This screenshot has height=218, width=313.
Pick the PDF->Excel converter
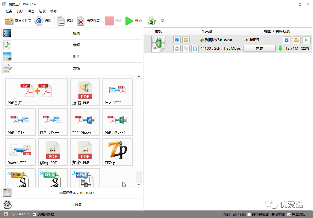click(117, 122)
